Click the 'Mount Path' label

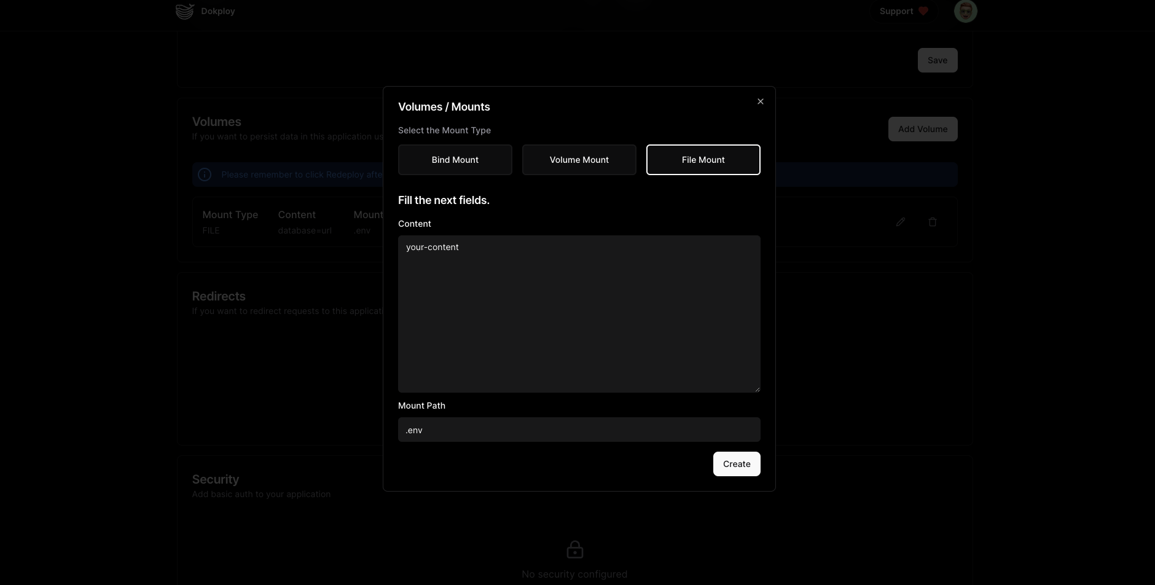(421, 406)
